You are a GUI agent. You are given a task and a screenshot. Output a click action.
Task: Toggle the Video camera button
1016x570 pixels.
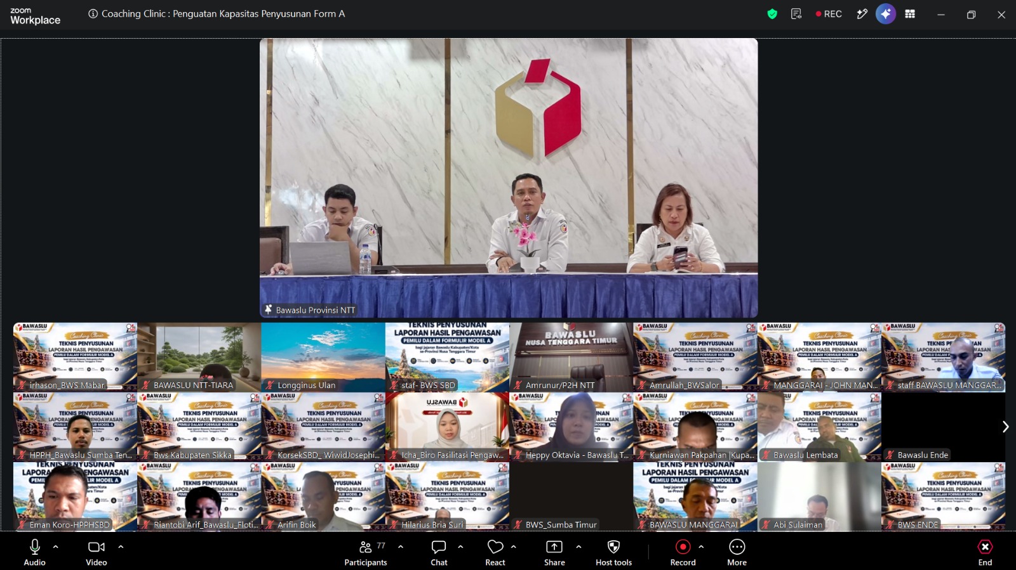[x=97, y=552]
